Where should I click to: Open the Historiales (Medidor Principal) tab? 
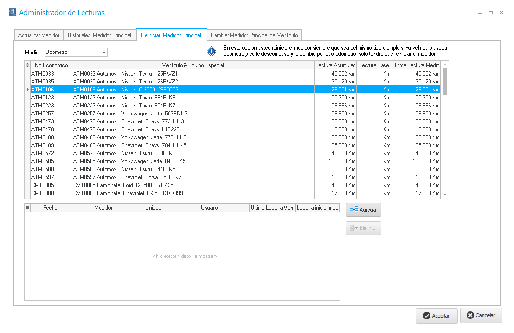pyautogui.click(x=100, y=35)
